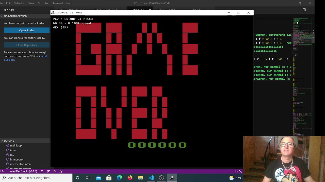Click the mainloop symbol icon in outline
325x182 pixels.
(x=8, y=146)
